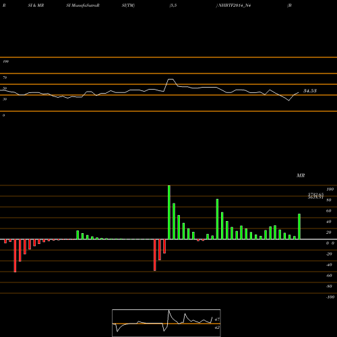Click the RSI axis label 30
Screen dimensions: 337x337
pos(5,99)
